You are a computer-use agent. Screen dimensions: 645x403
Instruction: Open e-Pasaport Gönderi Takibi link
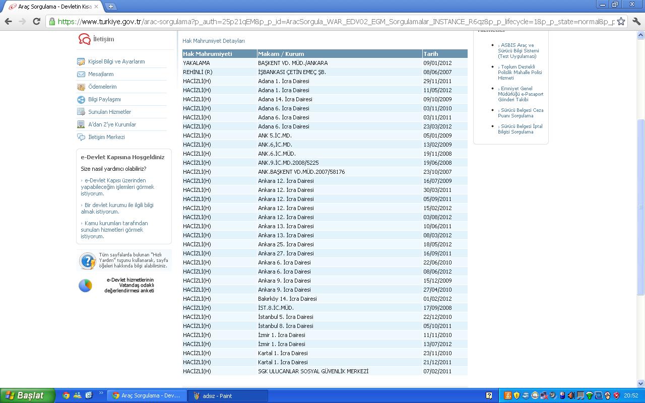[521, 94]
